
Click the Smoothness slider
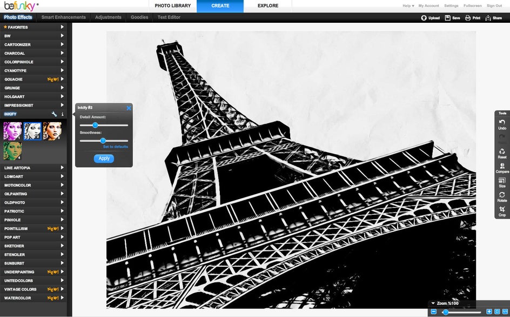[104, 141]
